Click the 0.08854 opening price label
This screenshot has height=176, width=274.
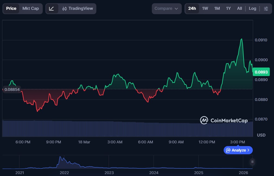pyautogui.click(x=11, y=89)
